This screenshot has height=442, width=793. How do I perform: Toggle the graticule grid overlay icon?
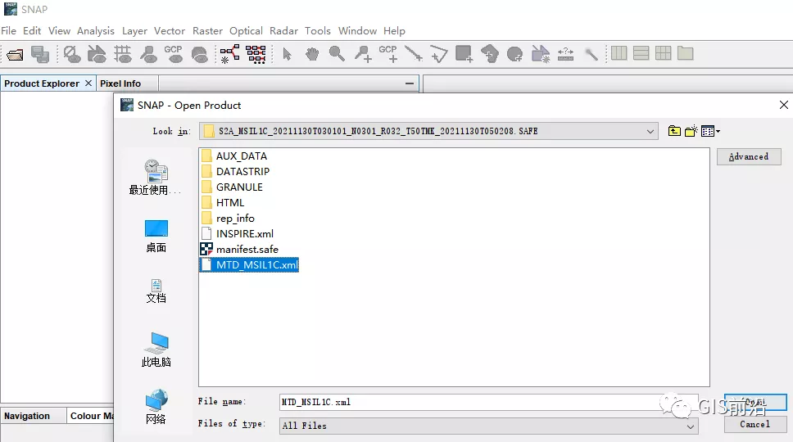[x=122, y=54]
